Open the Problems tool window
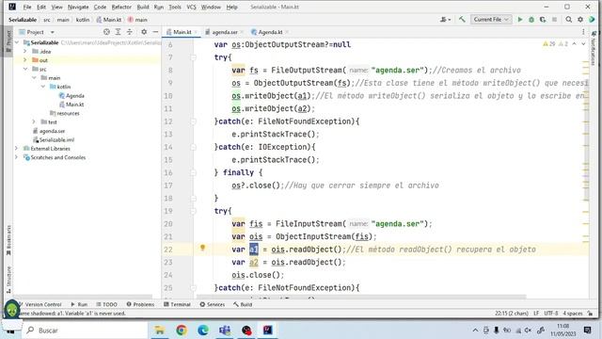Image resolution: width=602 pixels, height=339 pixels. [140, 304]
